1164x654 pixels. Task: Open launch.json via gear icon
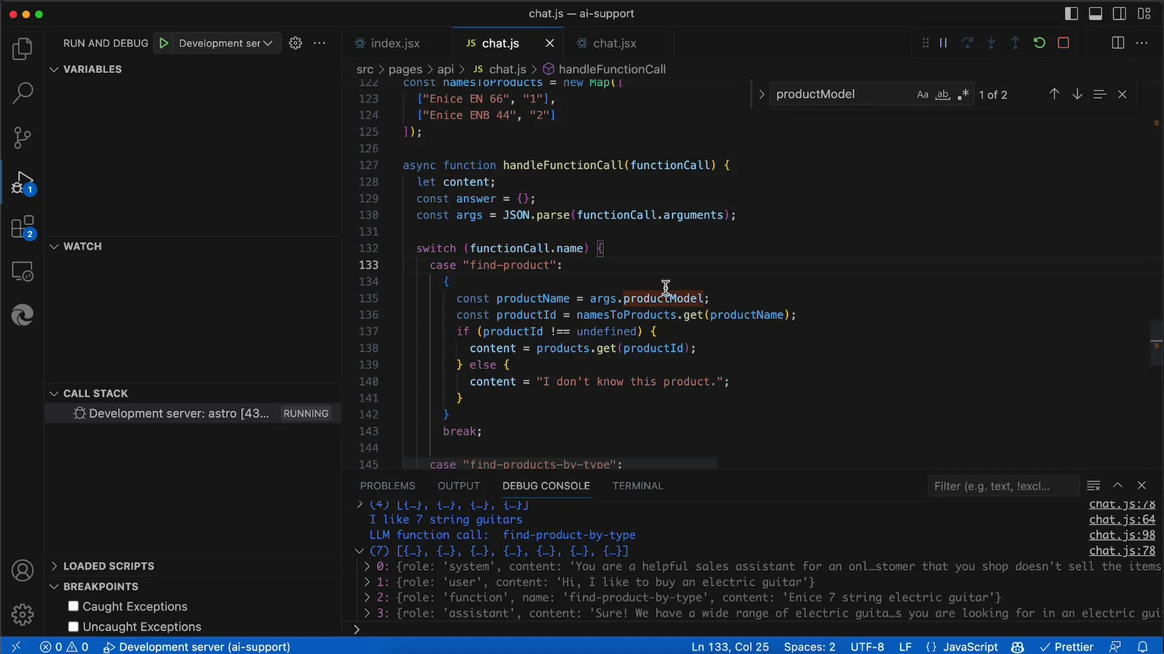pos(296,43)
